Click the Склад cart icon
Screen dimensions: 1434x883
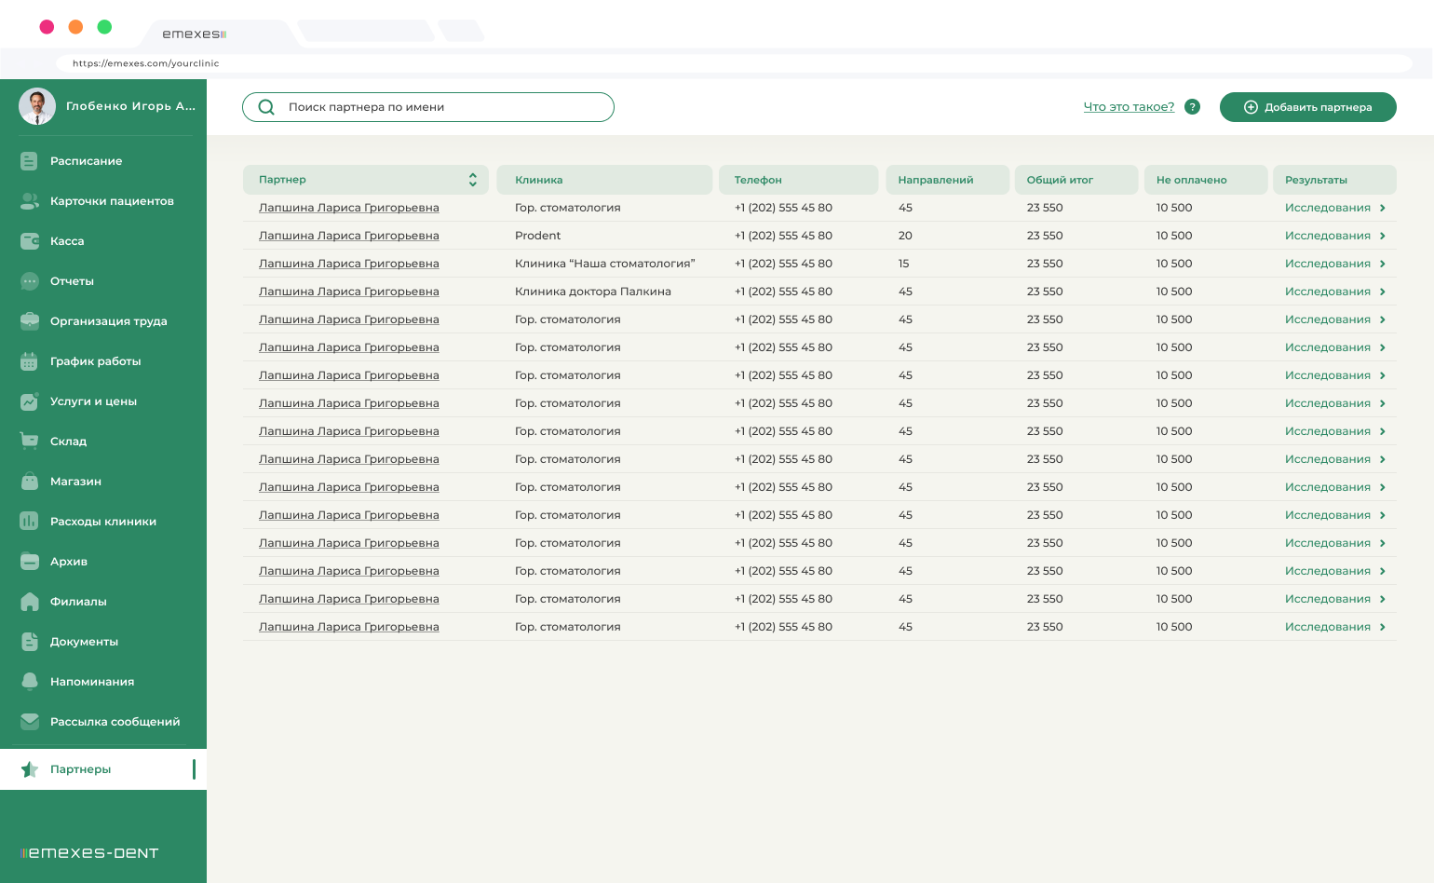point(29,441)
